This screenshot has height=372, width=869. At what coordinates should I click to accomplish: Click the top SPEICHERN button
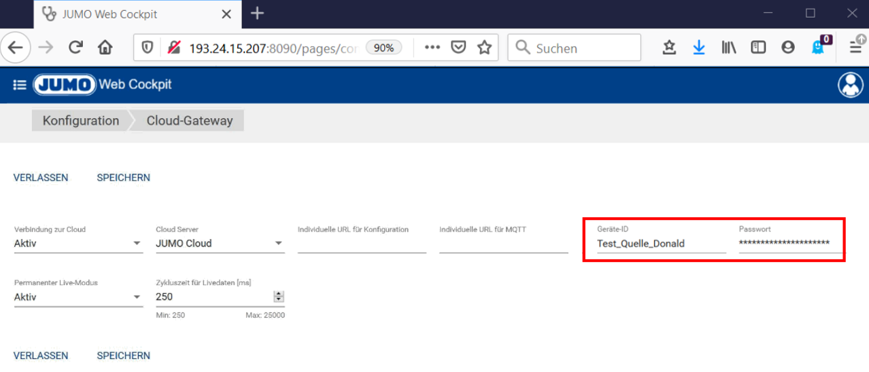(x=123, y=178)
